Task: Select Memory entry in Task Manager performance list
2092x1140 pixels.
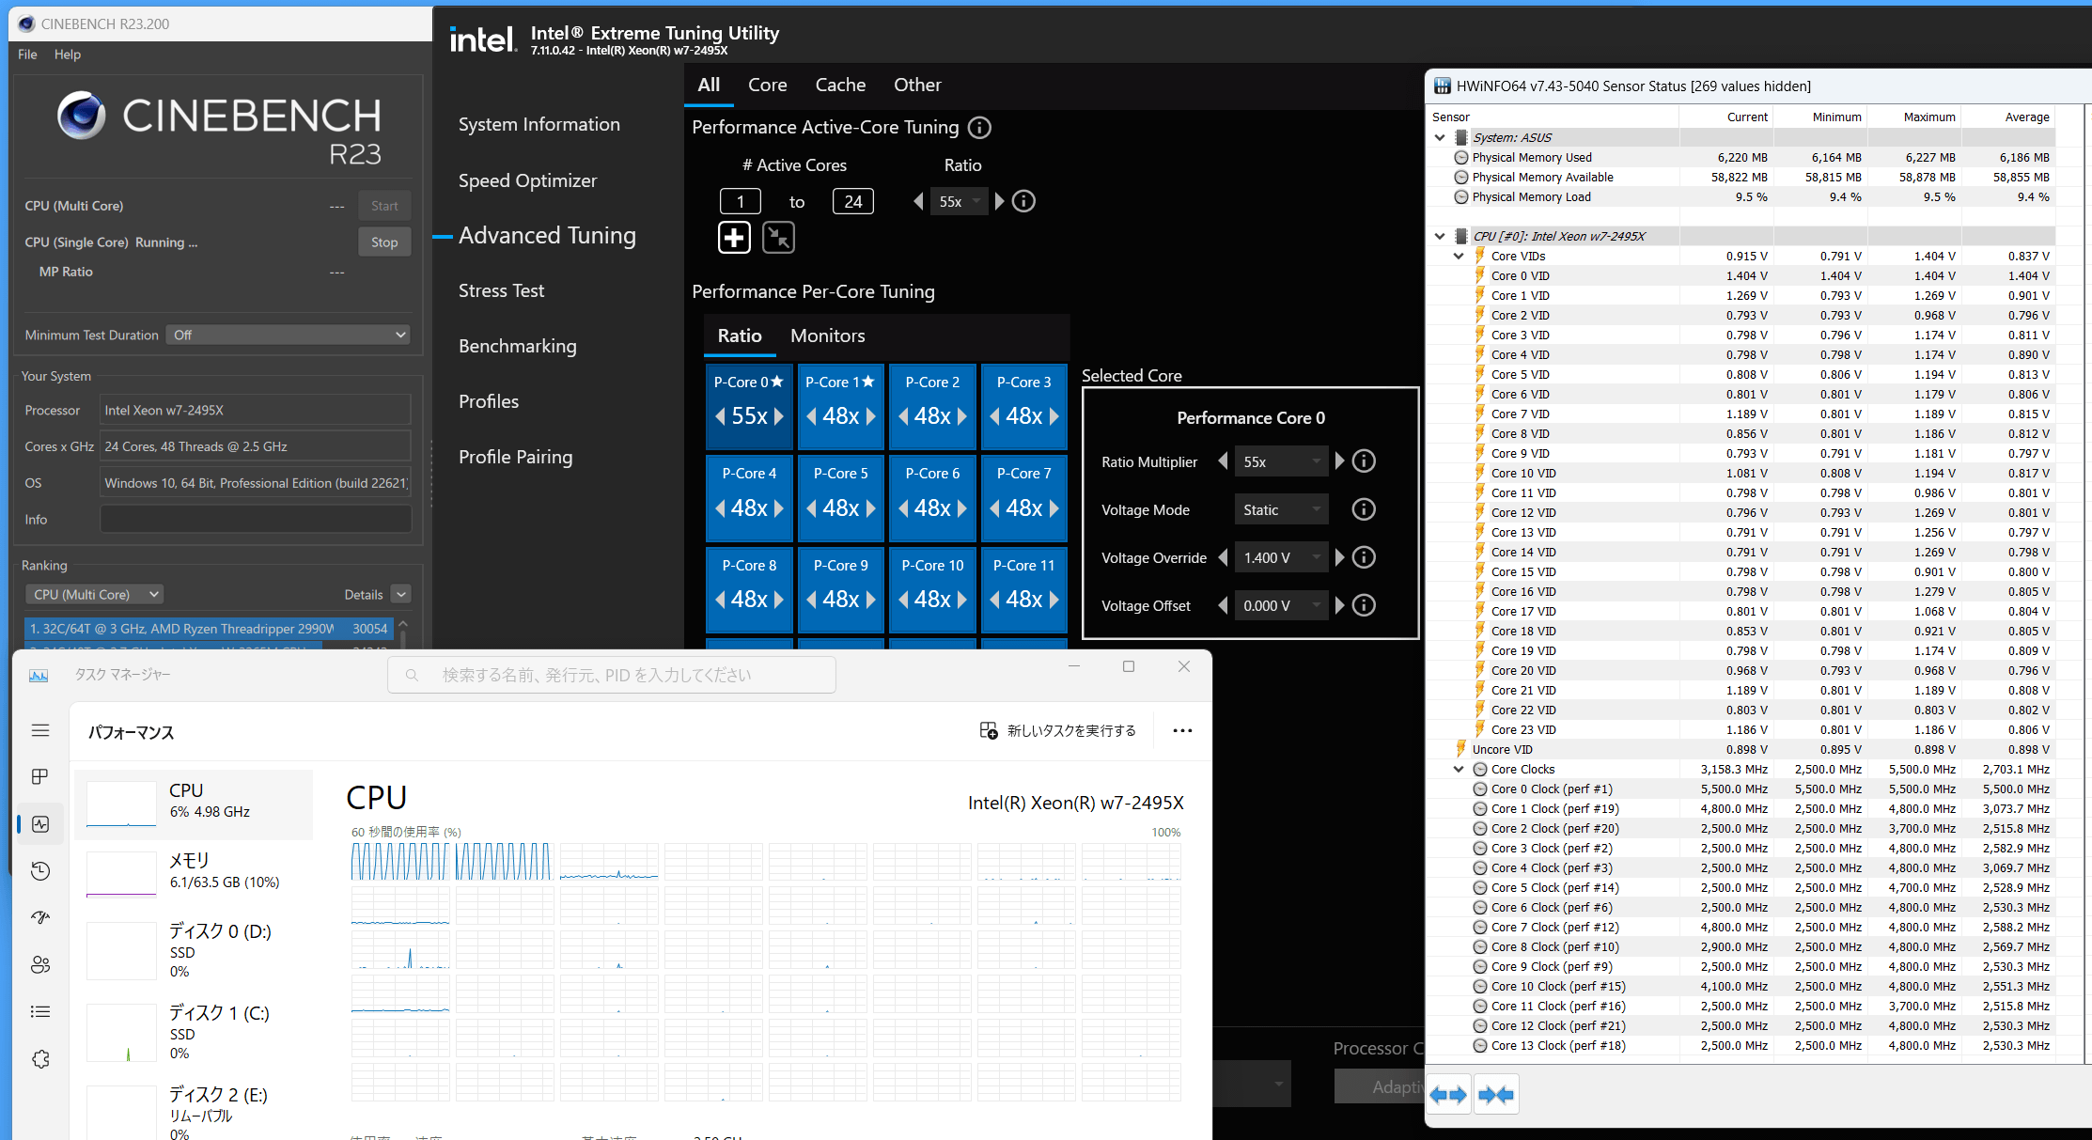Action: (194, 872)
